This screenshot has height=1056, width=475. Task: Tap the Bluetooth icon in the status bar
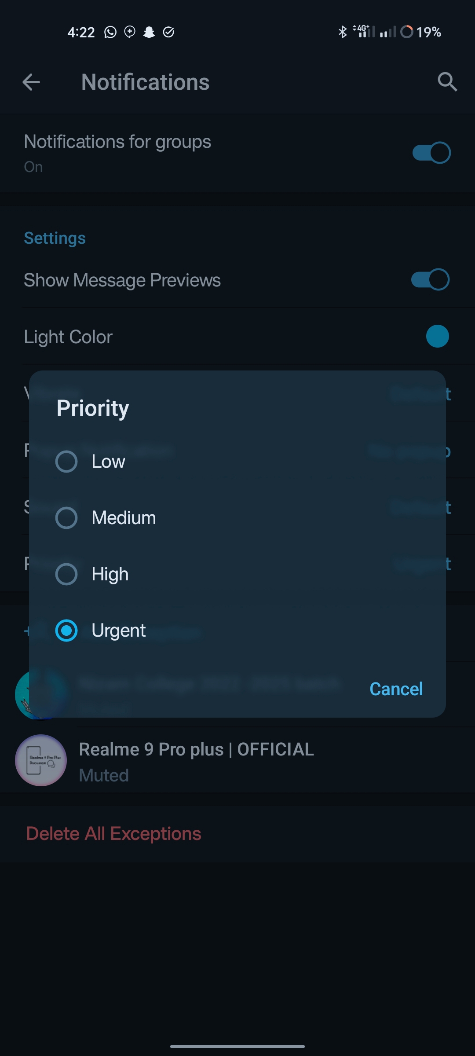[x=342, y=31]
